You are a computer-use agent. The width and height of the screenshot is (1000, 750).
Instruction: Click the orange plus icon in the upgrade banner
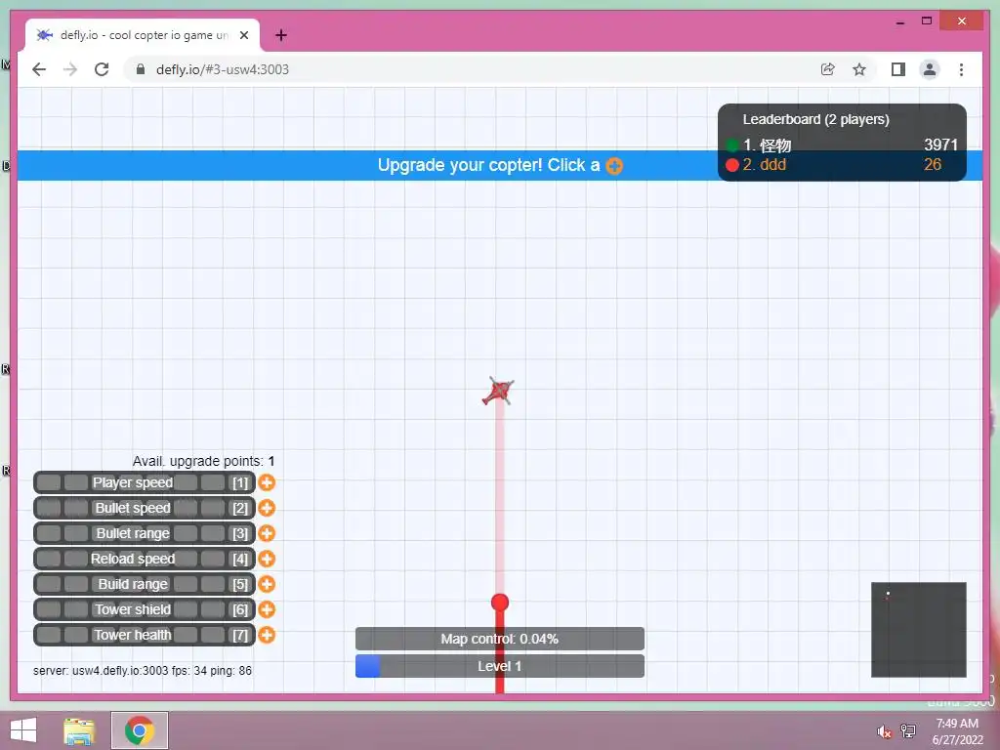(614, 166)
